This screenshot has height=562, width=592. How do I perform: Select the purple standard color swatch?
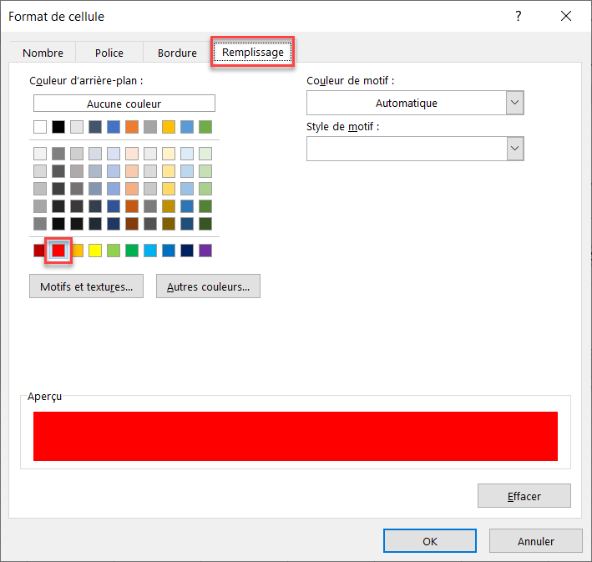coord(205,251)
